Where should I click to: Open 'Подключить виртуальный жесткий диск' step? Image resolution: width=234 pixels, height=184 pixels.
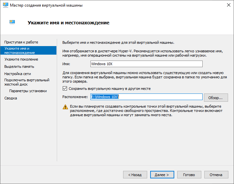pos(26,82)
